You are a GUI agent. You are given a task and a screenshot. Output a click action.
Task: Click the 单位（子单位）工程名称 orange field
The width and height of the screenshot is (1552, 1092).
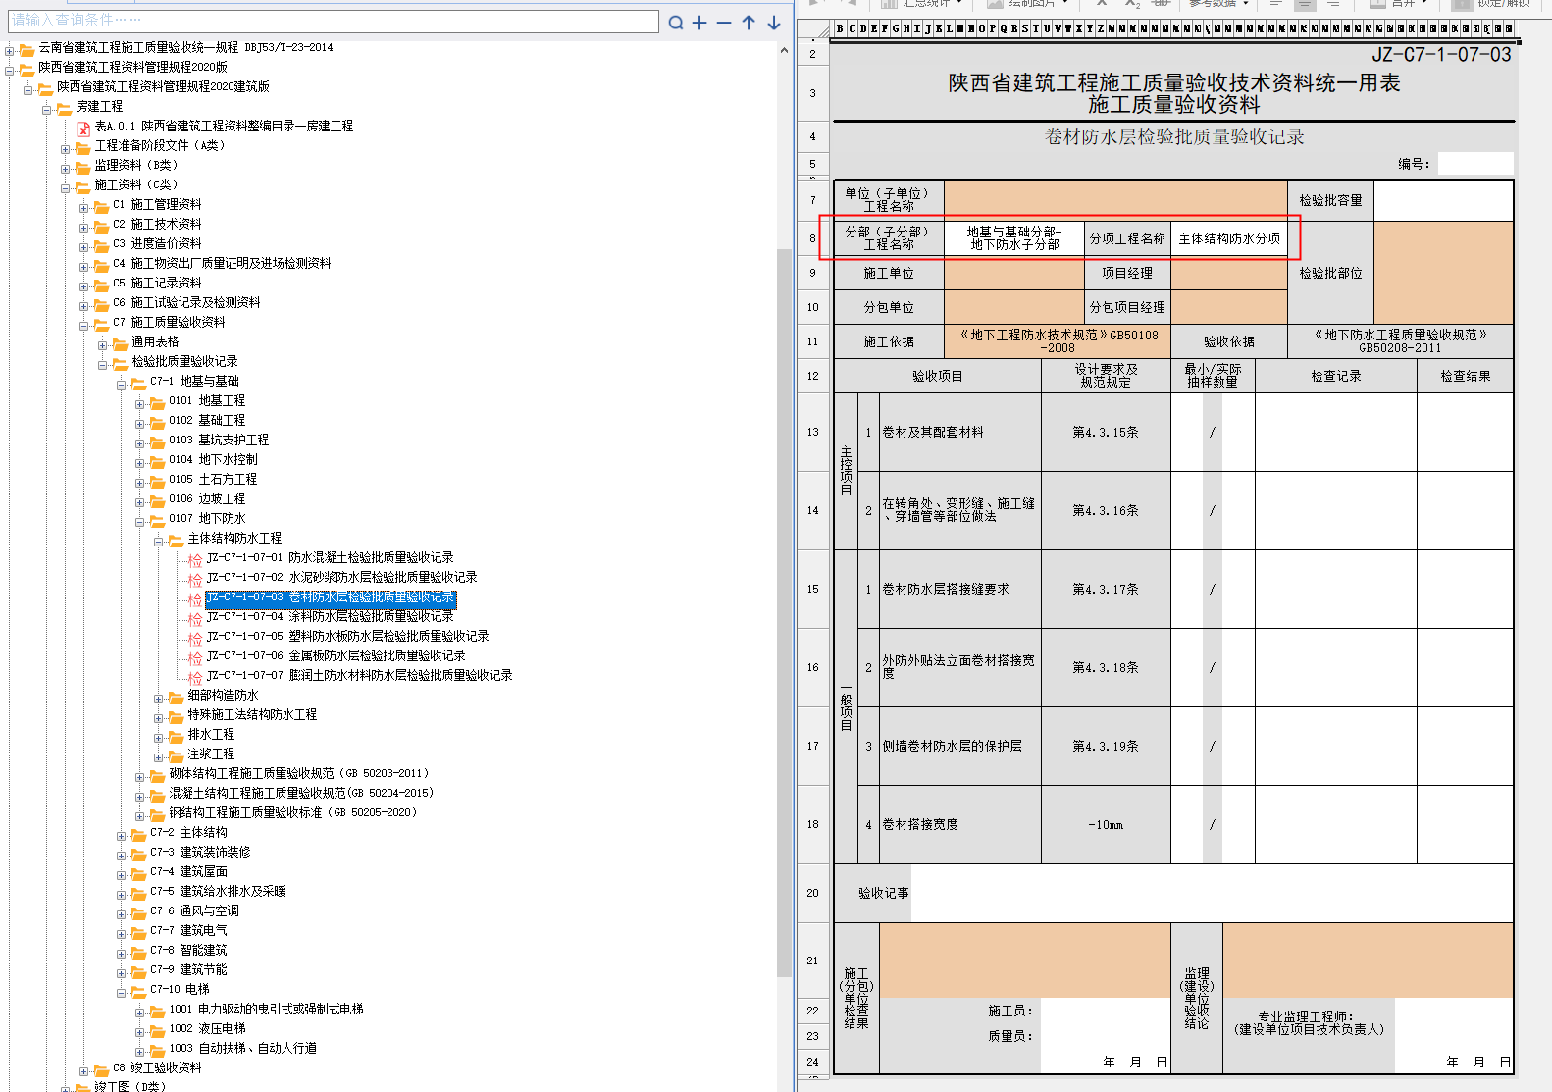[x=1115, y=200]
